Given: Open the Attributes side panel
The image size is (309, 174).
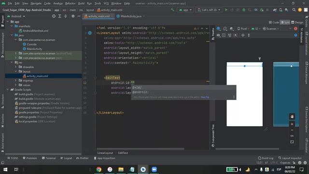Looking at the screenshot, I should coord(302,35).
